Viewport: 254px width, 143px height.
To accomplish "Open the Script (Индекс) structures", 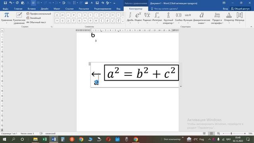I will (x=138, y=18).
